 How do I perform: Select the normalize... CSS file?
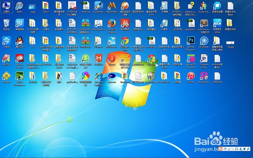click(151, 42)
